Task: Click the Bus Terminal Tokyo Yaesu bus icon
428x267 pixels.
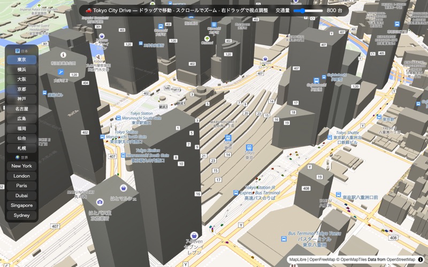Action: tap(284, 239)
